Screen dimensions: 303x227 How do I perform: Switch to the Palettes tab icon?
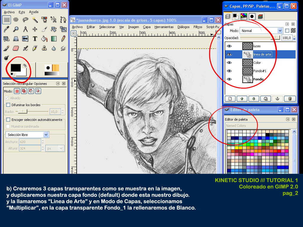tap(244, 17)
